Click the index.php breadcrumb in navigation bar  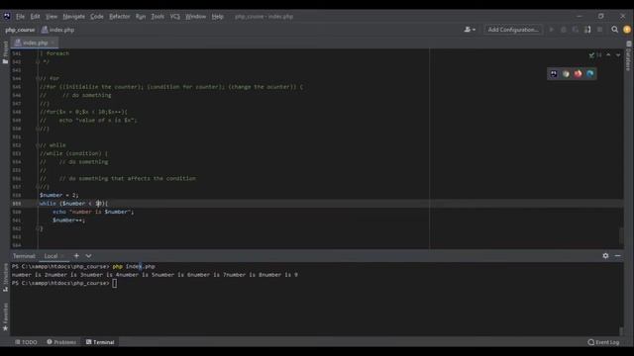pyautogui.click(x=57, y=30)
